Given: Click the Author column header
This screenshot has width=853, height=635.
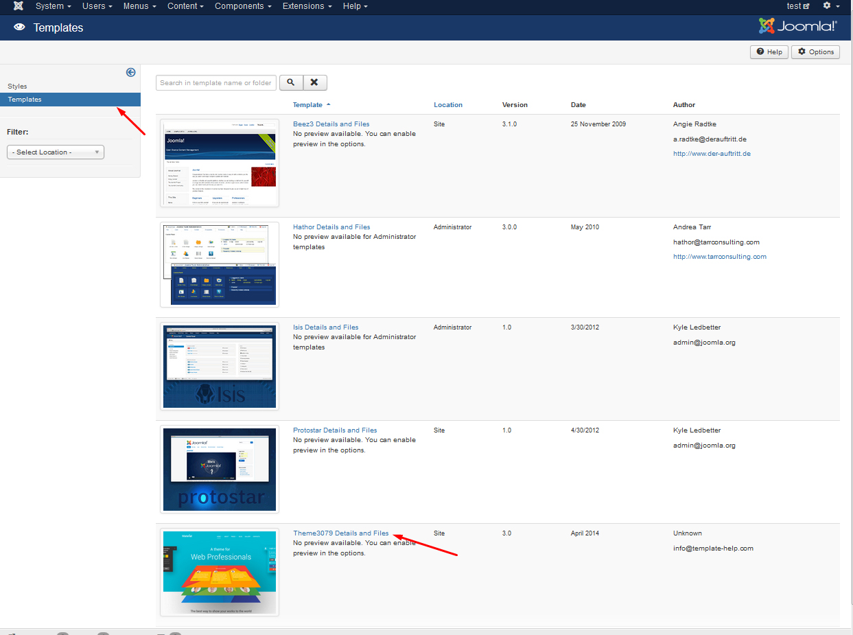Looking at the screenshot, I should click(684, 105).
